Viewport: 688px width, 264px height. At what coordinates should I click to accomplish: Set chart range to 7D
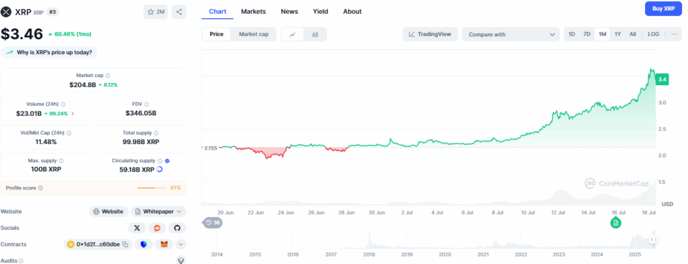[587, 34]
